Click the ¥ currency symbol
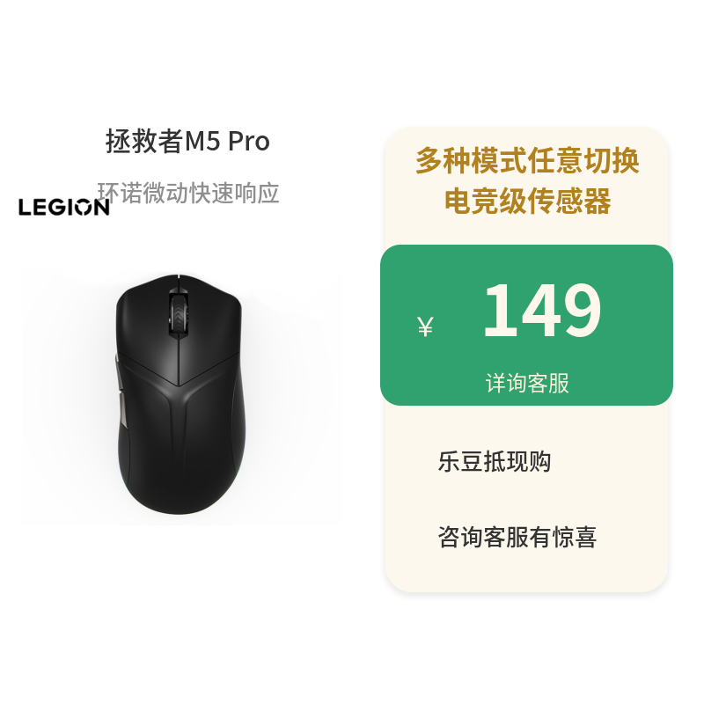Viewport: 704px width, 704px height. click(x=425, y=326)
